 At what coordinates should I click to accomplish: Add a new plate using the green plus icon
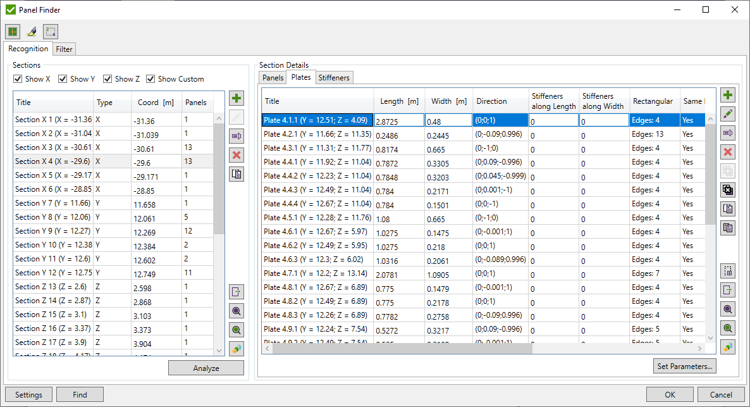pyautogui.click(x=728, y=94)
